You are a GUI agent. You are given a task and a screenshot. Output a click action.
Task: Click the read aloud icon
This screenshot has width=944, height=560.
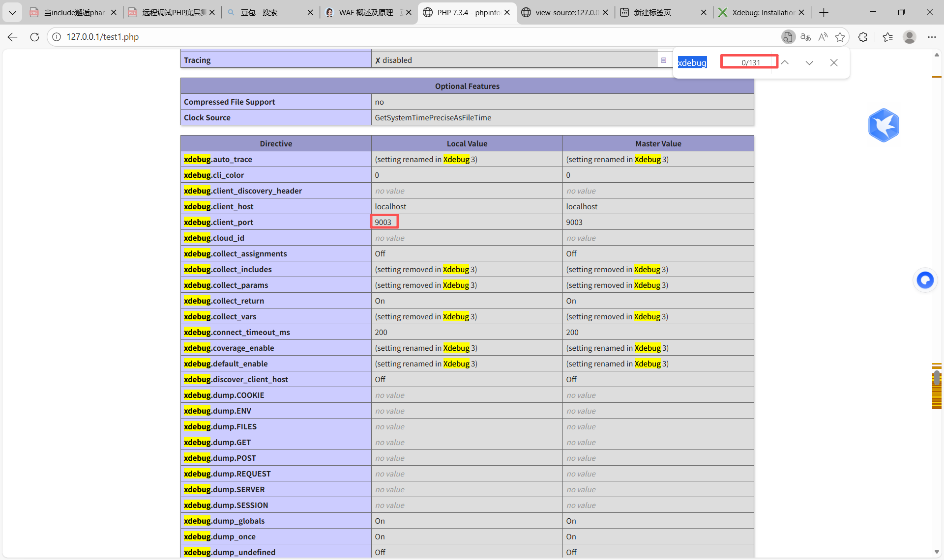pos(823,37)
